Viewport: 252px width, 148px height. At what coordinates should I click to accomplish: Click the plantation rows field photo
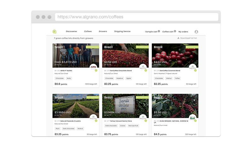76,106
